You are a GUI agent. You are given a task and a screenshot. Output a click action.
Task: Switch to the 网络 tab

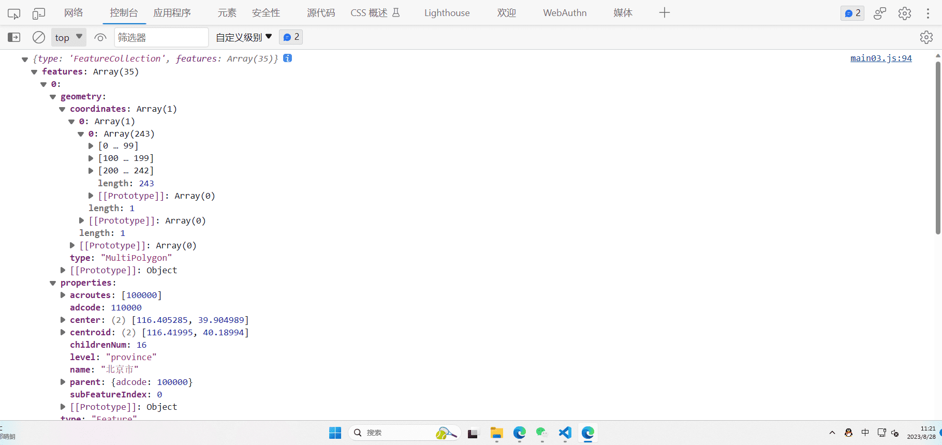click(x=73, y=13)
